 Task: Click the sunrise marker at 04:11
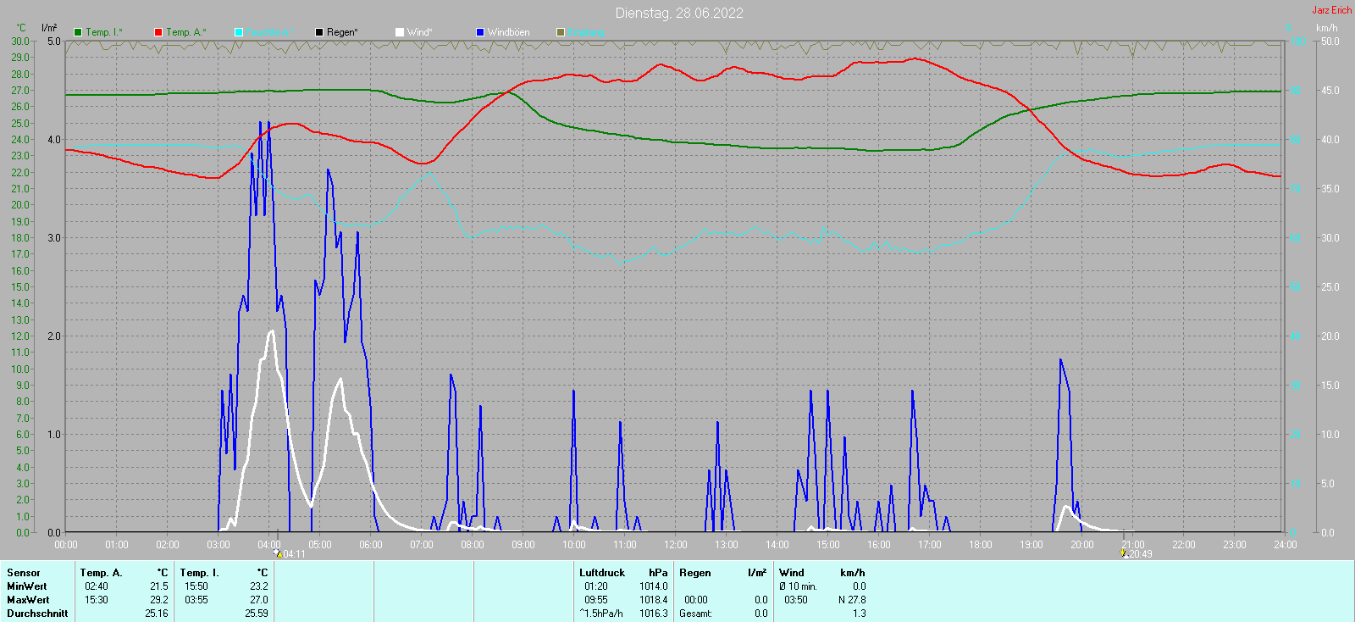pyautogui.click(x=278, y=553)
